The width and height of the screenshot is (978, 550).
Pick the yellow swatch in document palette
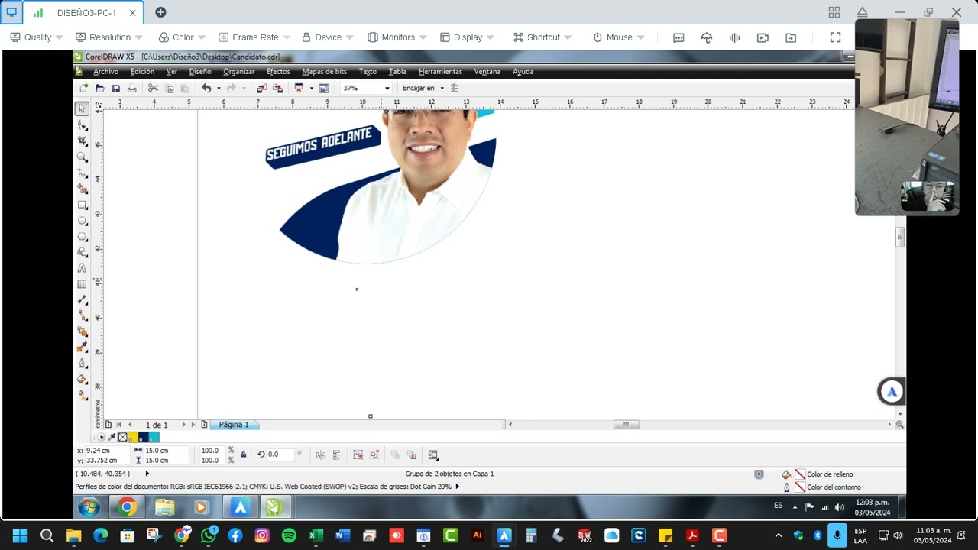133,438
